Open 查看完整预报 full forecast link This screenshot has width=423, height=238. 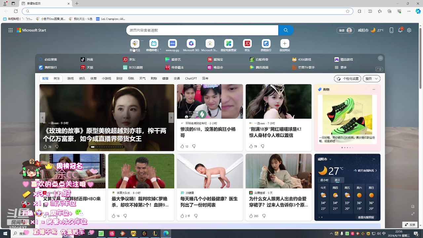(x=366, y=218)
